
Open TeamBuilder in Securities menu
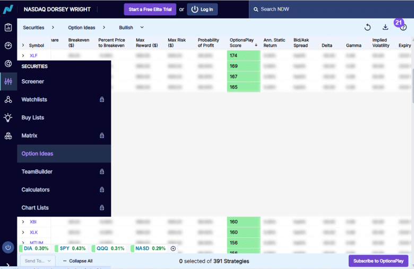click(64, 171)
